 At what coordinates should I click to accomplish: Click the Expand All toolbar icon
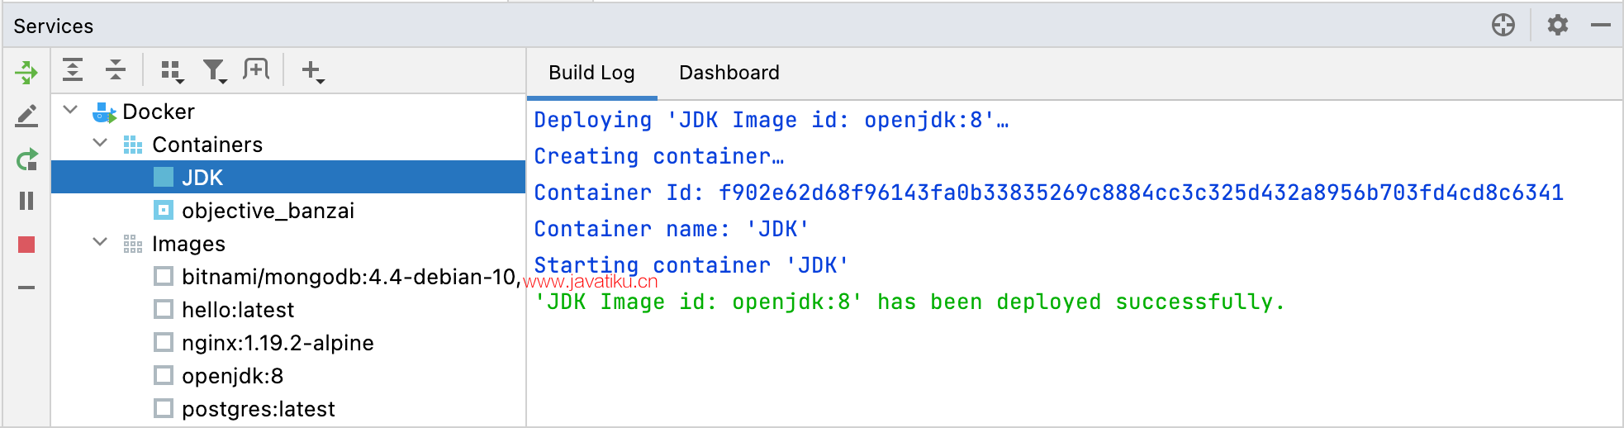point(73,70)
